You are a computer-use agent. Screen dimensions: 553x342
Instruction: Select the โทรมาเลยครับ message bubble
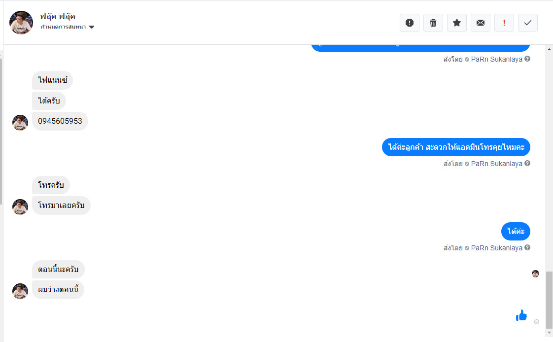(62, 205)
